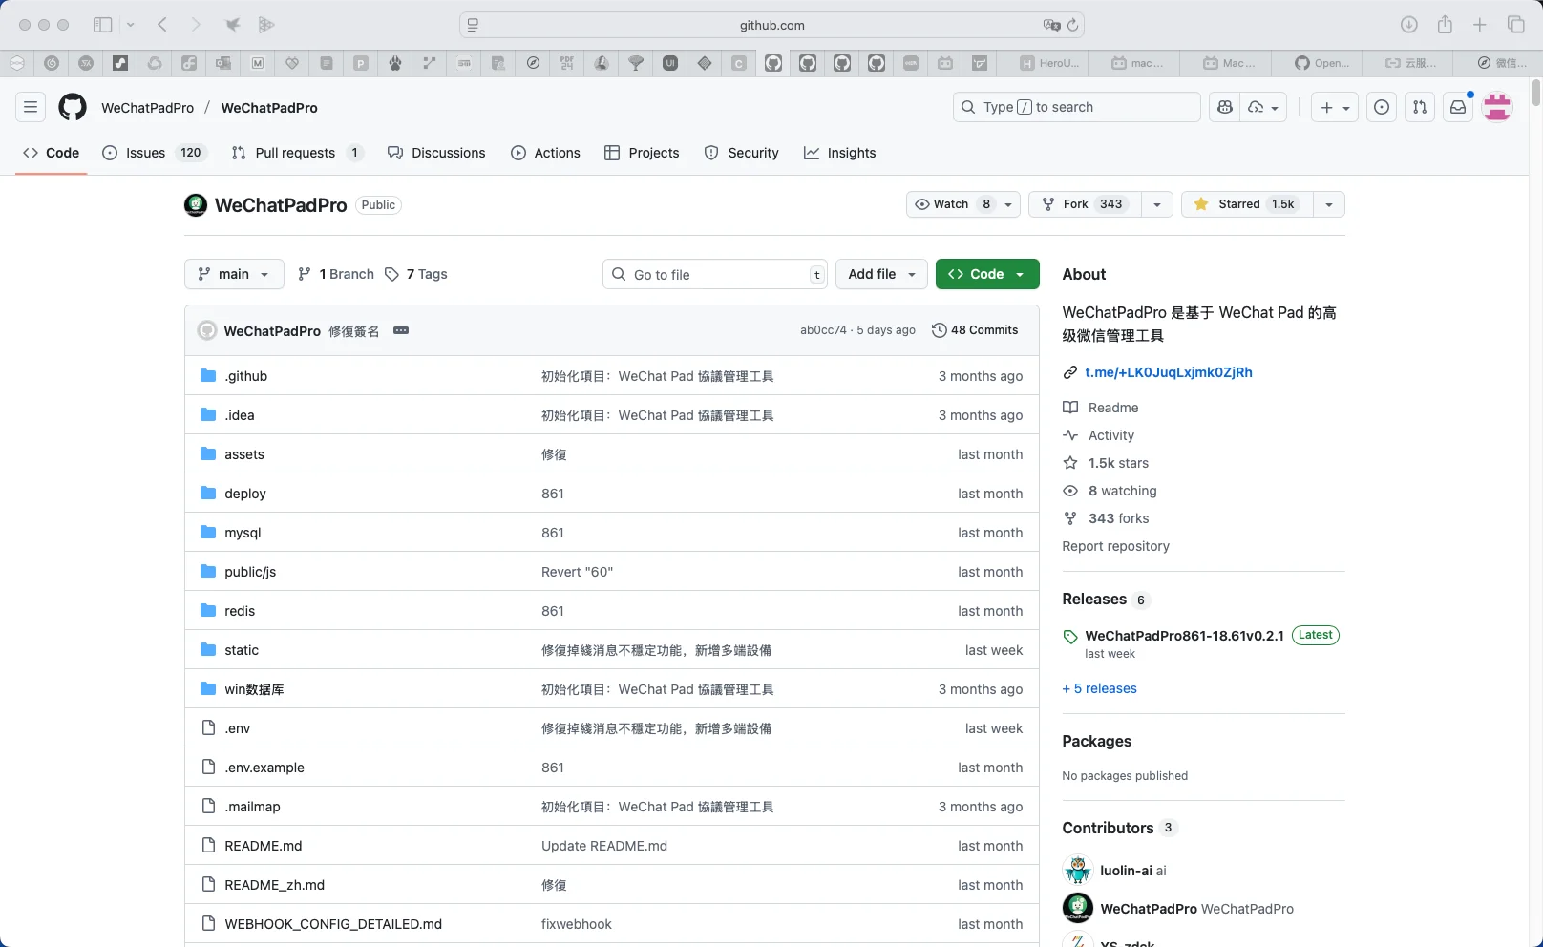Fork the WeChatPadPro repository
The height and width of the screenshot is (947, 1543).
click(x=1085, y=204)
